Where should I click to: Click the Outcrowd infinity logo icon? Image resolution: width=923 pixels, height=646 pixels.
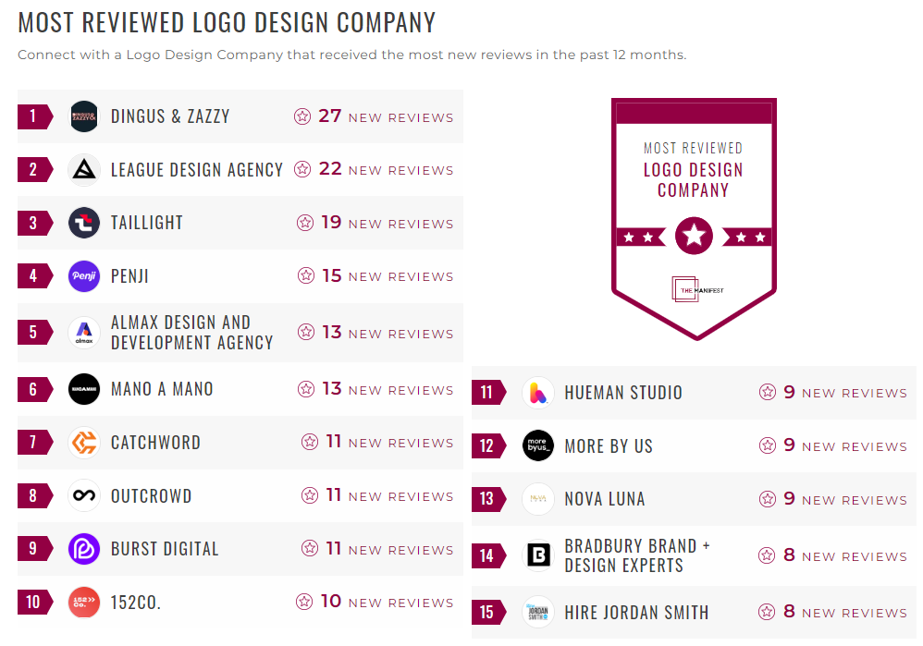[x=84, y=495]
